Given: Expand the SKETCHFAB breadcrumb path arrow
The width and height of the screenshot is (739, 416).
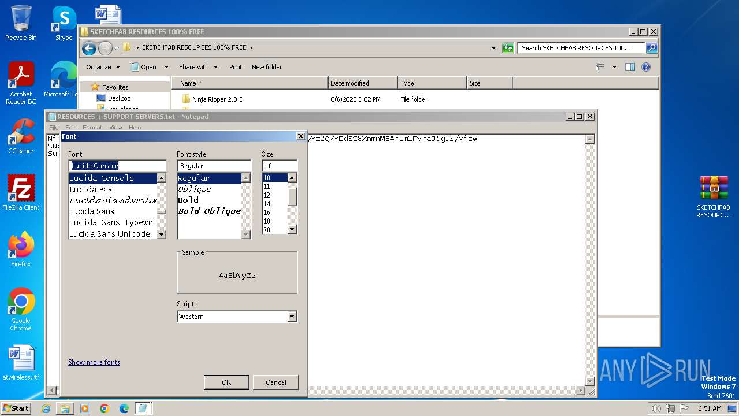Looking at the screenshot, I should click(x=251, y=48).
